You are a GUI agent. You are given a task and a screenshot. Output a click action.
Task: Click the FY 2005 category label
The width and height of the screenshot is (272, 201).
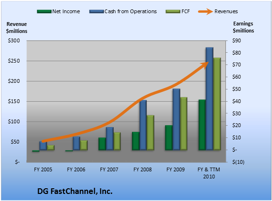[43, 169]
